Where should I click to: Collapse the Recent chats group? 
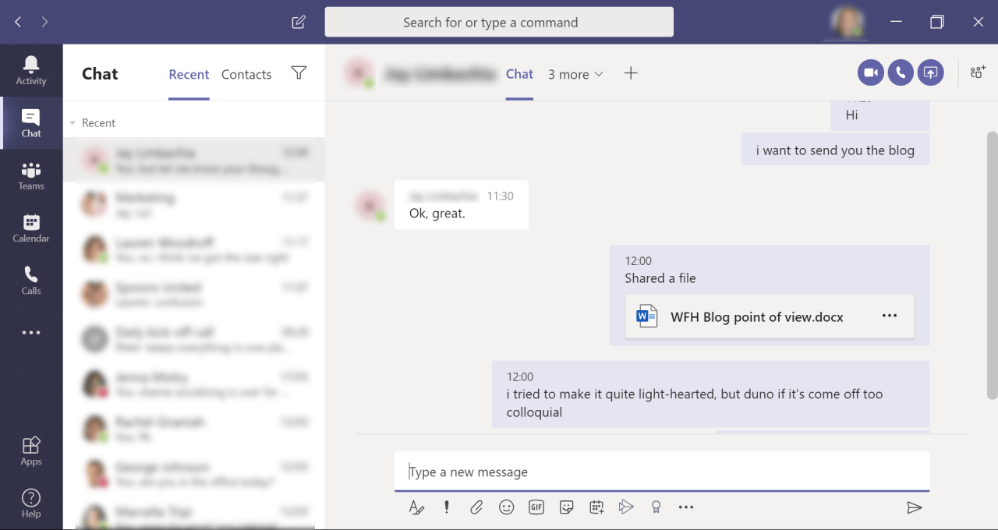73,123
